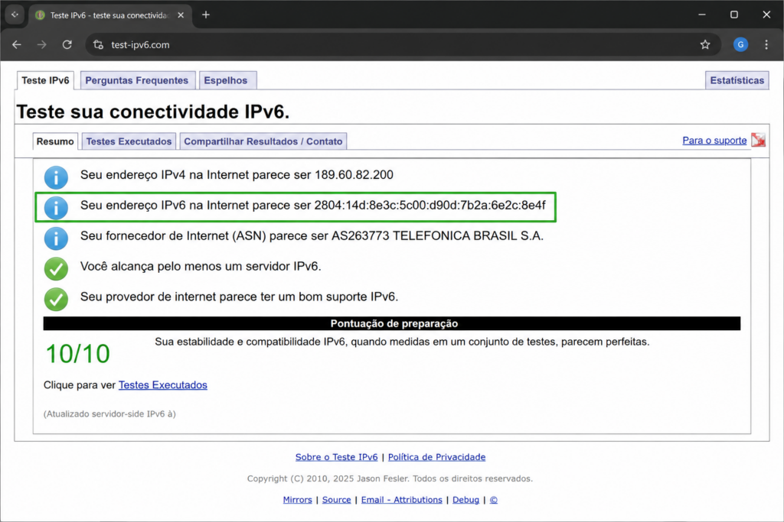The width and height of the screenshot is (784, 522).
Task: Open Política de Privacidade link
Action: (x=436, y=457)
